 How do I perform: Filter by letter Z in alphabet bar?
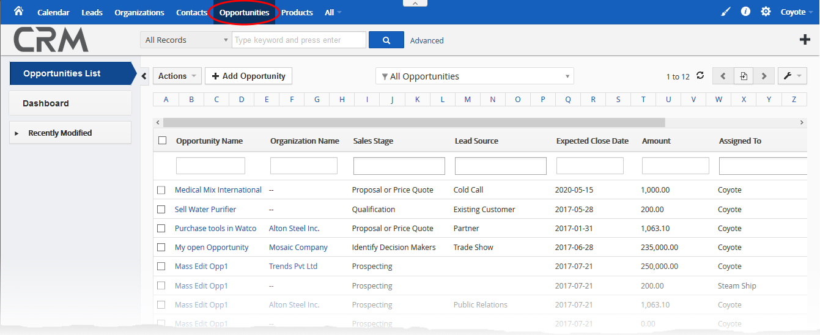point(794,100)
